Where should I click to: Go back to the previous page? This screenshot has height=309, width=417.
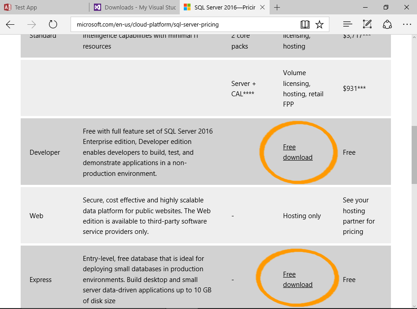[x=10, y=24]
